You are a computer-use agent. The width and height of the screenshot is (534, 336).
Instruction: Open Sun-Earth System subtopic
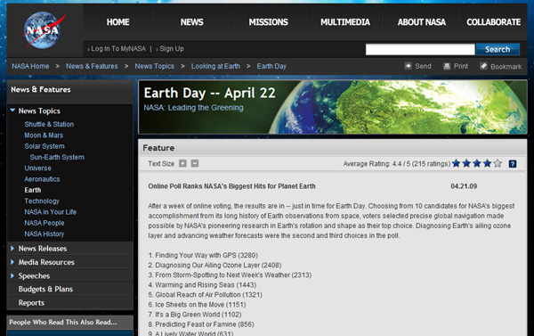coord(57,157)
